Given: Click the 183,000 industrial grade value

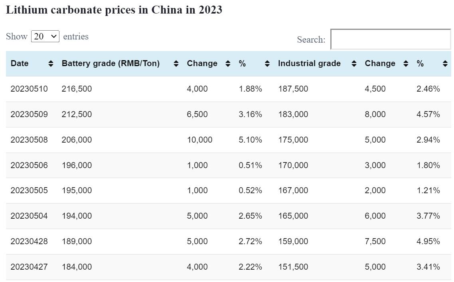Looking at the screenshot, I should coord(293,114).
